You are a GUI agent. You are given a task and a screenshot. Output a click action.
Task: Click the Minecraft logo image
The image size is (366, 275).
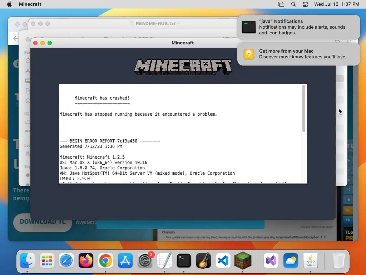tap(183, 67)
